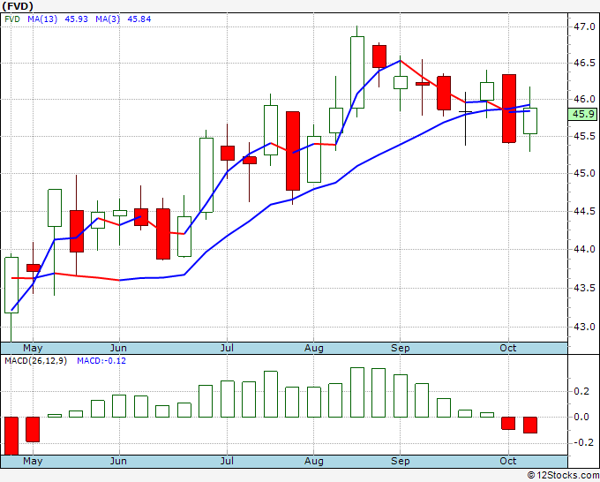Select May on the price chart time axis
This screenshot has height=482, width=600.
[33, 349]
